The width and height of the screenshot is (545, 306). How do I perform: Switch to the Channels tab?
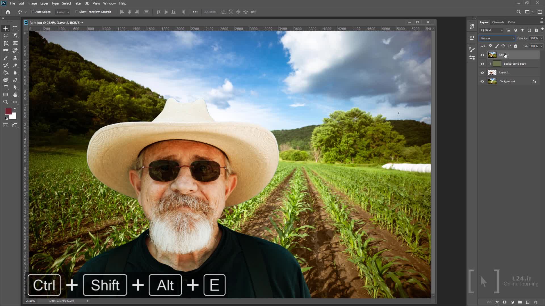(x=498, y=22)
